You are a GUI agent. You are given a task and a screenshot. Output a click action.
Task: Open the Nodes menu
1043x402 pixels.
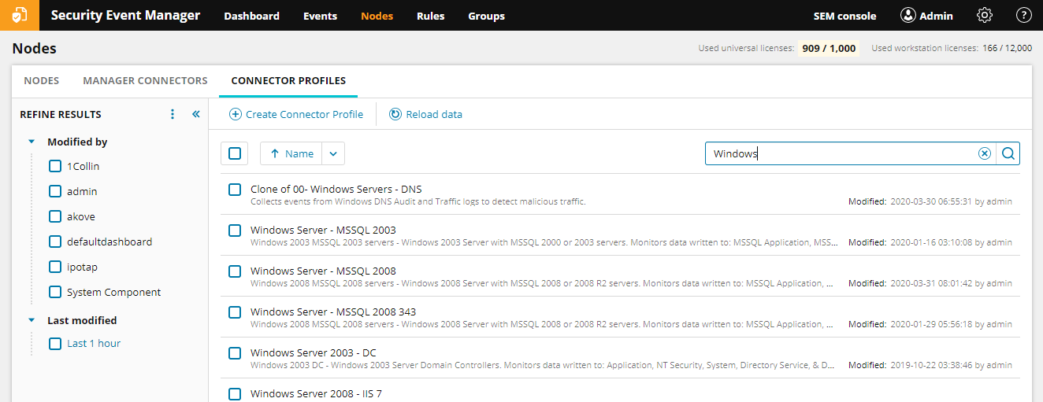click(377, 16)
